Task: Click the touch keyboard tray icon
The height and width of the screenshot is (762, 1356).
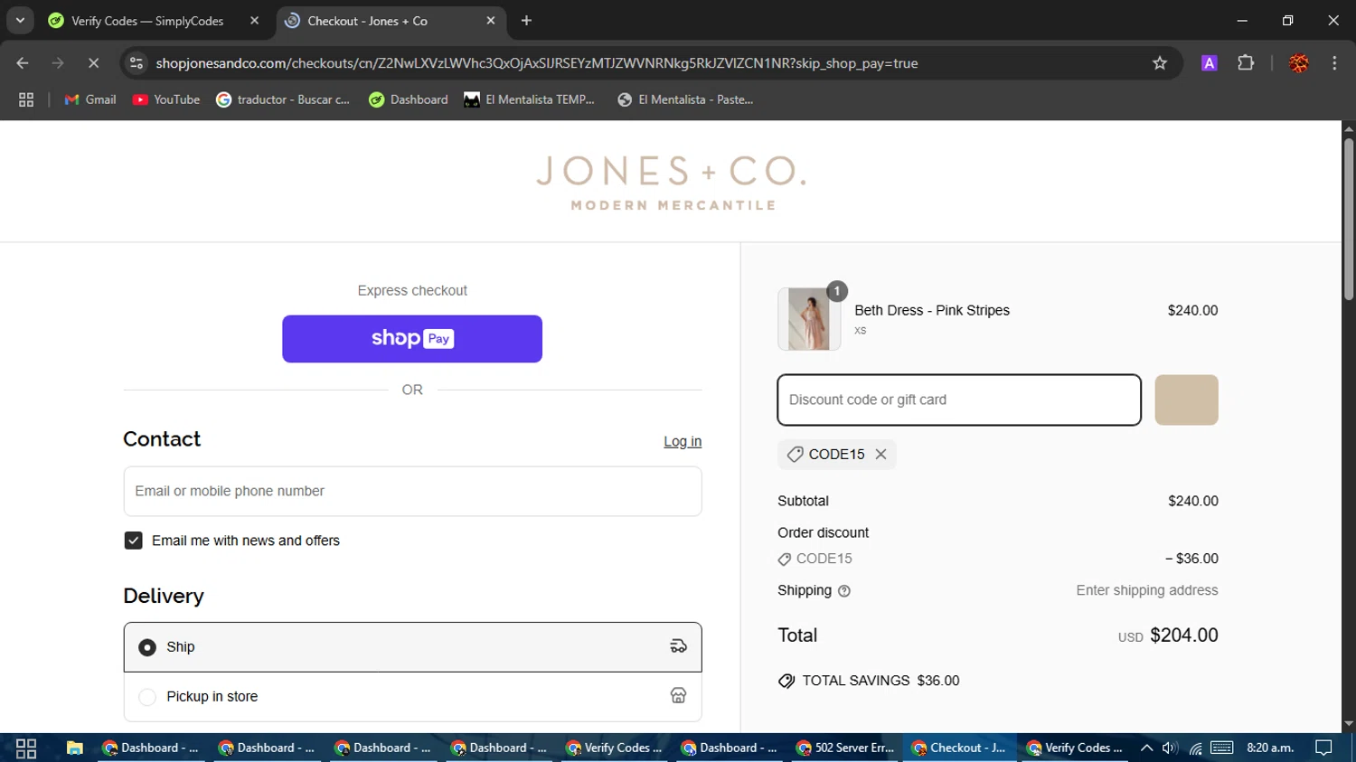Action: tap(1222, 748)
